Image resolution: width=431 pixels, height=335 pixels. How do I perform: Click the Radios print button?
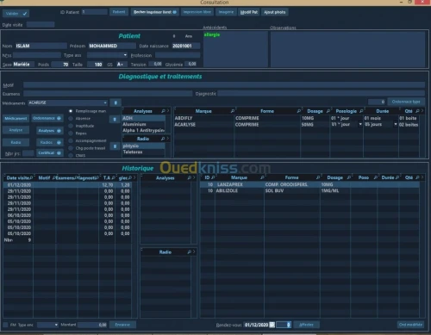[50, 142]
